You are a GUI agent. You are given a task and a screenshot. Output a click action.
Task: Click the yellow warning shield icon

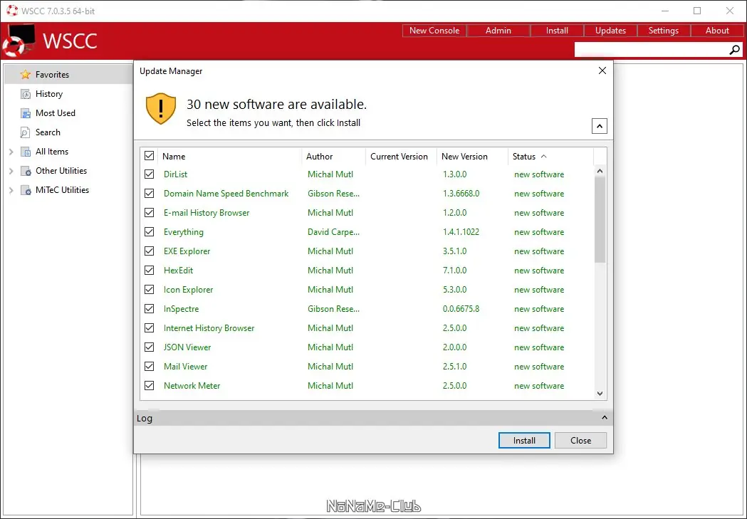coord(161,108)
